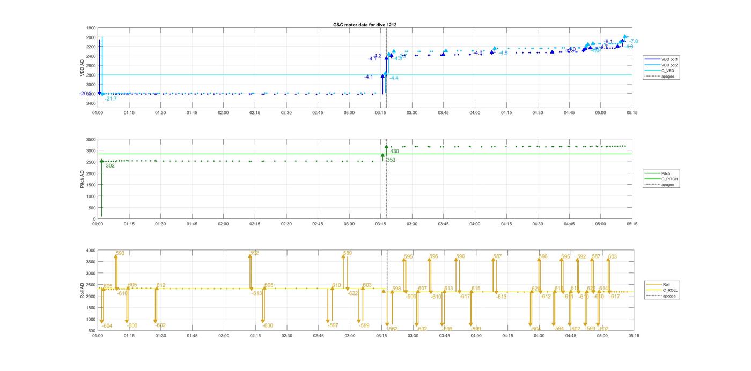This screenshot has height=371, width=751.
Task: Click the "05:00" time tick under the Roll plot
Action: pyautogui.click(x=602, y=336)
